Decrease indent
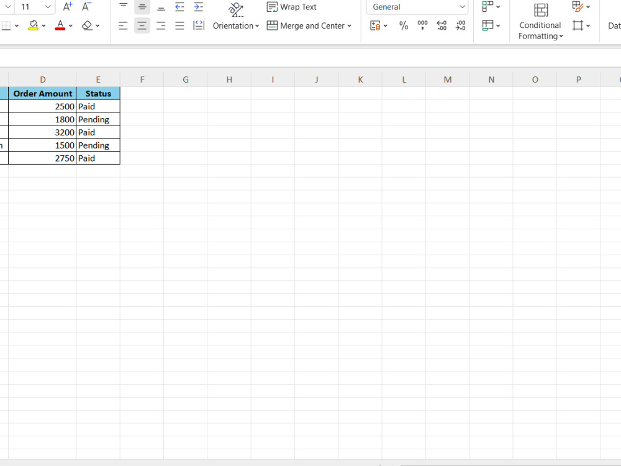 (179, 7)
